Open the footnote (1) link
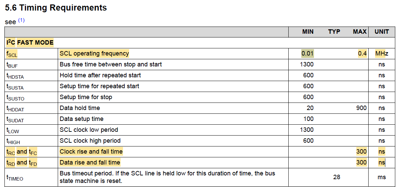This screenshot has width=398, height=187. tap(21, 20)
